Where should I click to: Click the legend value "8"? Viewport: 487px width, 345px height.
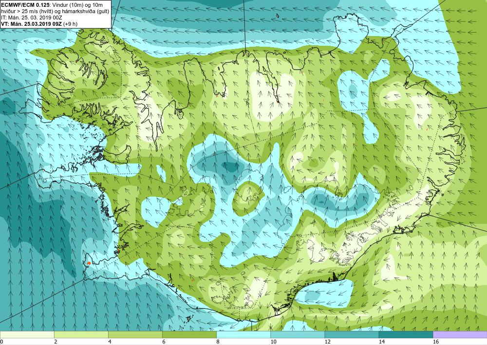(218, 342)
